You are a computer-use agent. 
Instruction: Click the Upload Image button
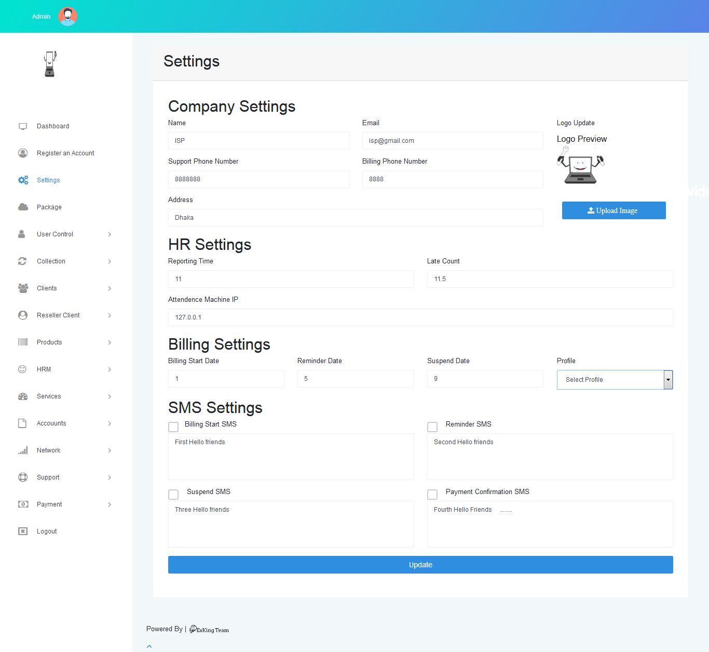pyautogui.click(x=614, y=210)
